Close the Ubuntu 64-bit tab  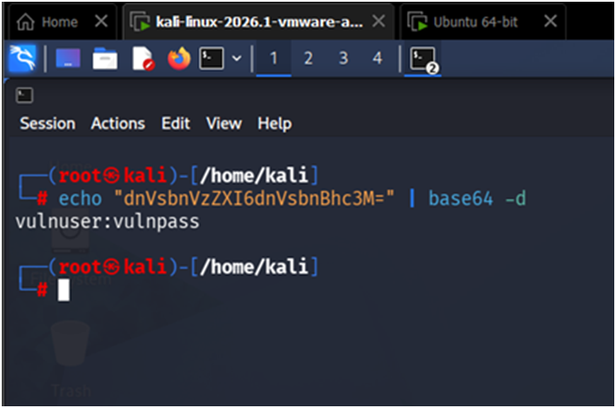(x=551, y=21)
